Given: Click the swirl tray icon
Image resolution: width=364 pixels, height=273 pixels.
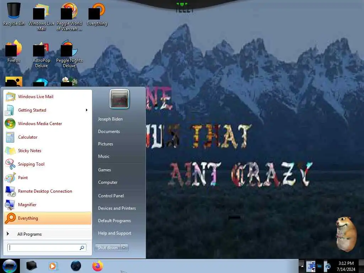Looking at the screenshot, I should point(327,266).
